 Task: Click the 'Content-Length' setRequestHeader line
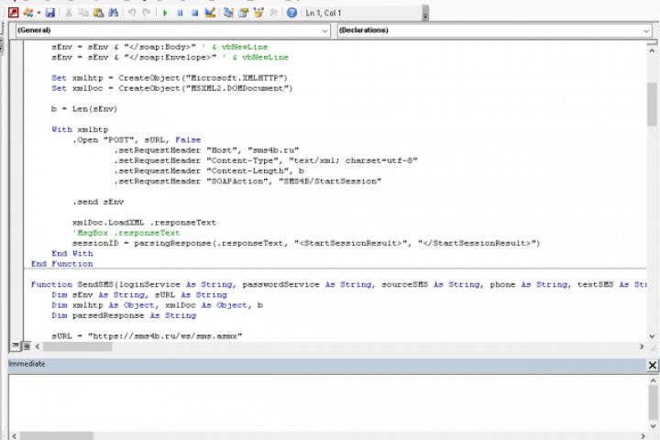pos(209,170)
